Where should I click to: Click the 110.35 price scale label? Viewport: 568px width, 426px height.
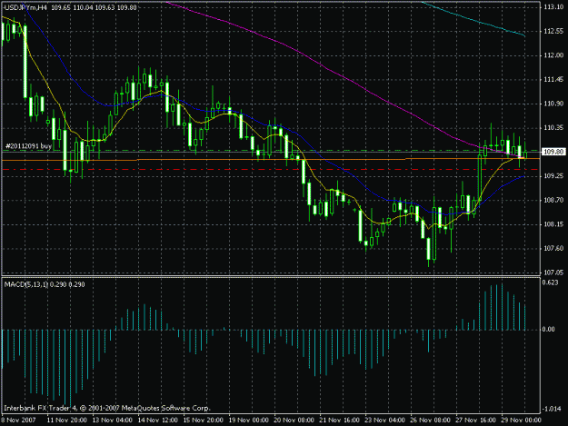[553, 127]
